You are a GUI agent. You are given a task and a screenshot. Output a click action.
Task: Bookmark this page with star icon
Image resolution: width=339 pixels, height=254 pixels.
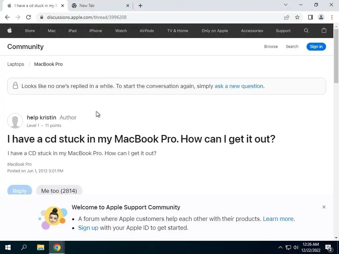[x=297, y=17]
